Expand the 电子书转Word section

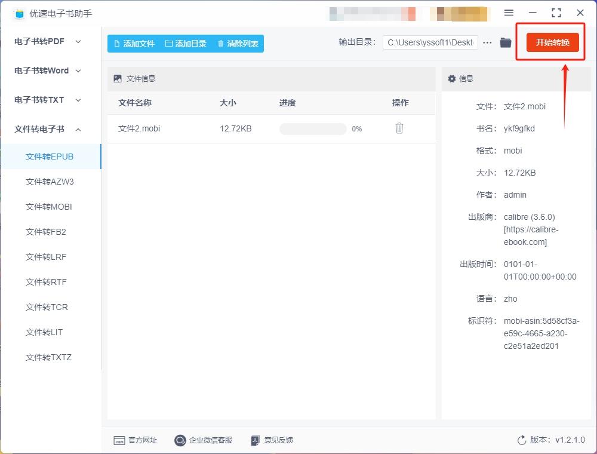(x=48, y=71)
